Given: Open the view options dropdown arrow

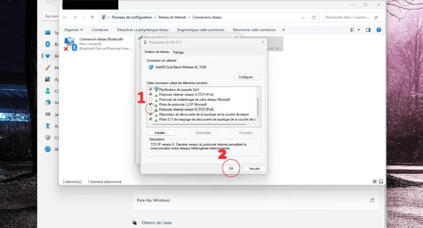Looking at the screenshot, I should 359,30.
